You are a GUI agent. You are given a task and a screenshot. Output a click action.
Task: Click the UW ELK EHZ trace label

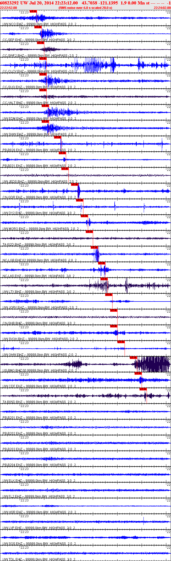pos(39,481)
